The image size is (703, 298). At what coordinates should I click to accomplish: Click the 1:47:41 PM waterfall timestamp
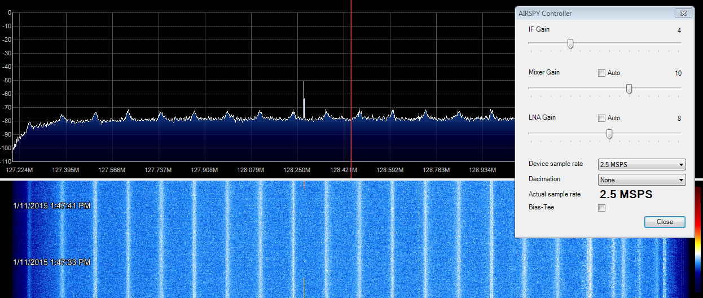pyautogui.click(x=52, y=206)
